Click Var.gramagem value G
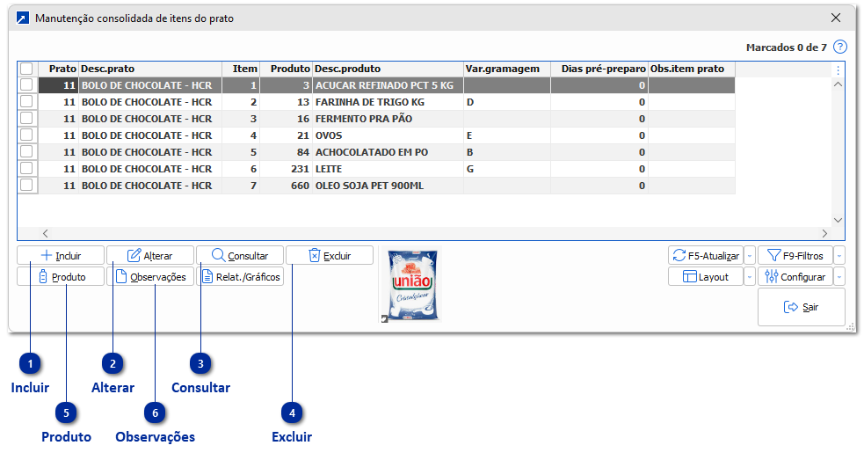The image size is (864, 460). pos(507,169)
